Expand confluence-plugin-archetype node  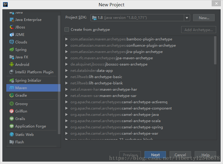(66, 45)
